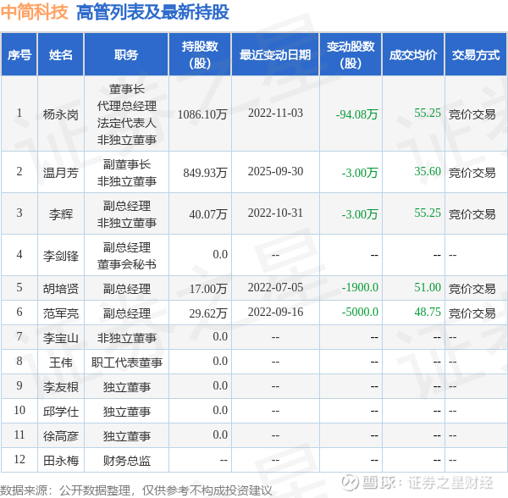
Task: Click the name 杨永岗 in row 1
Action: coord(61,114)
